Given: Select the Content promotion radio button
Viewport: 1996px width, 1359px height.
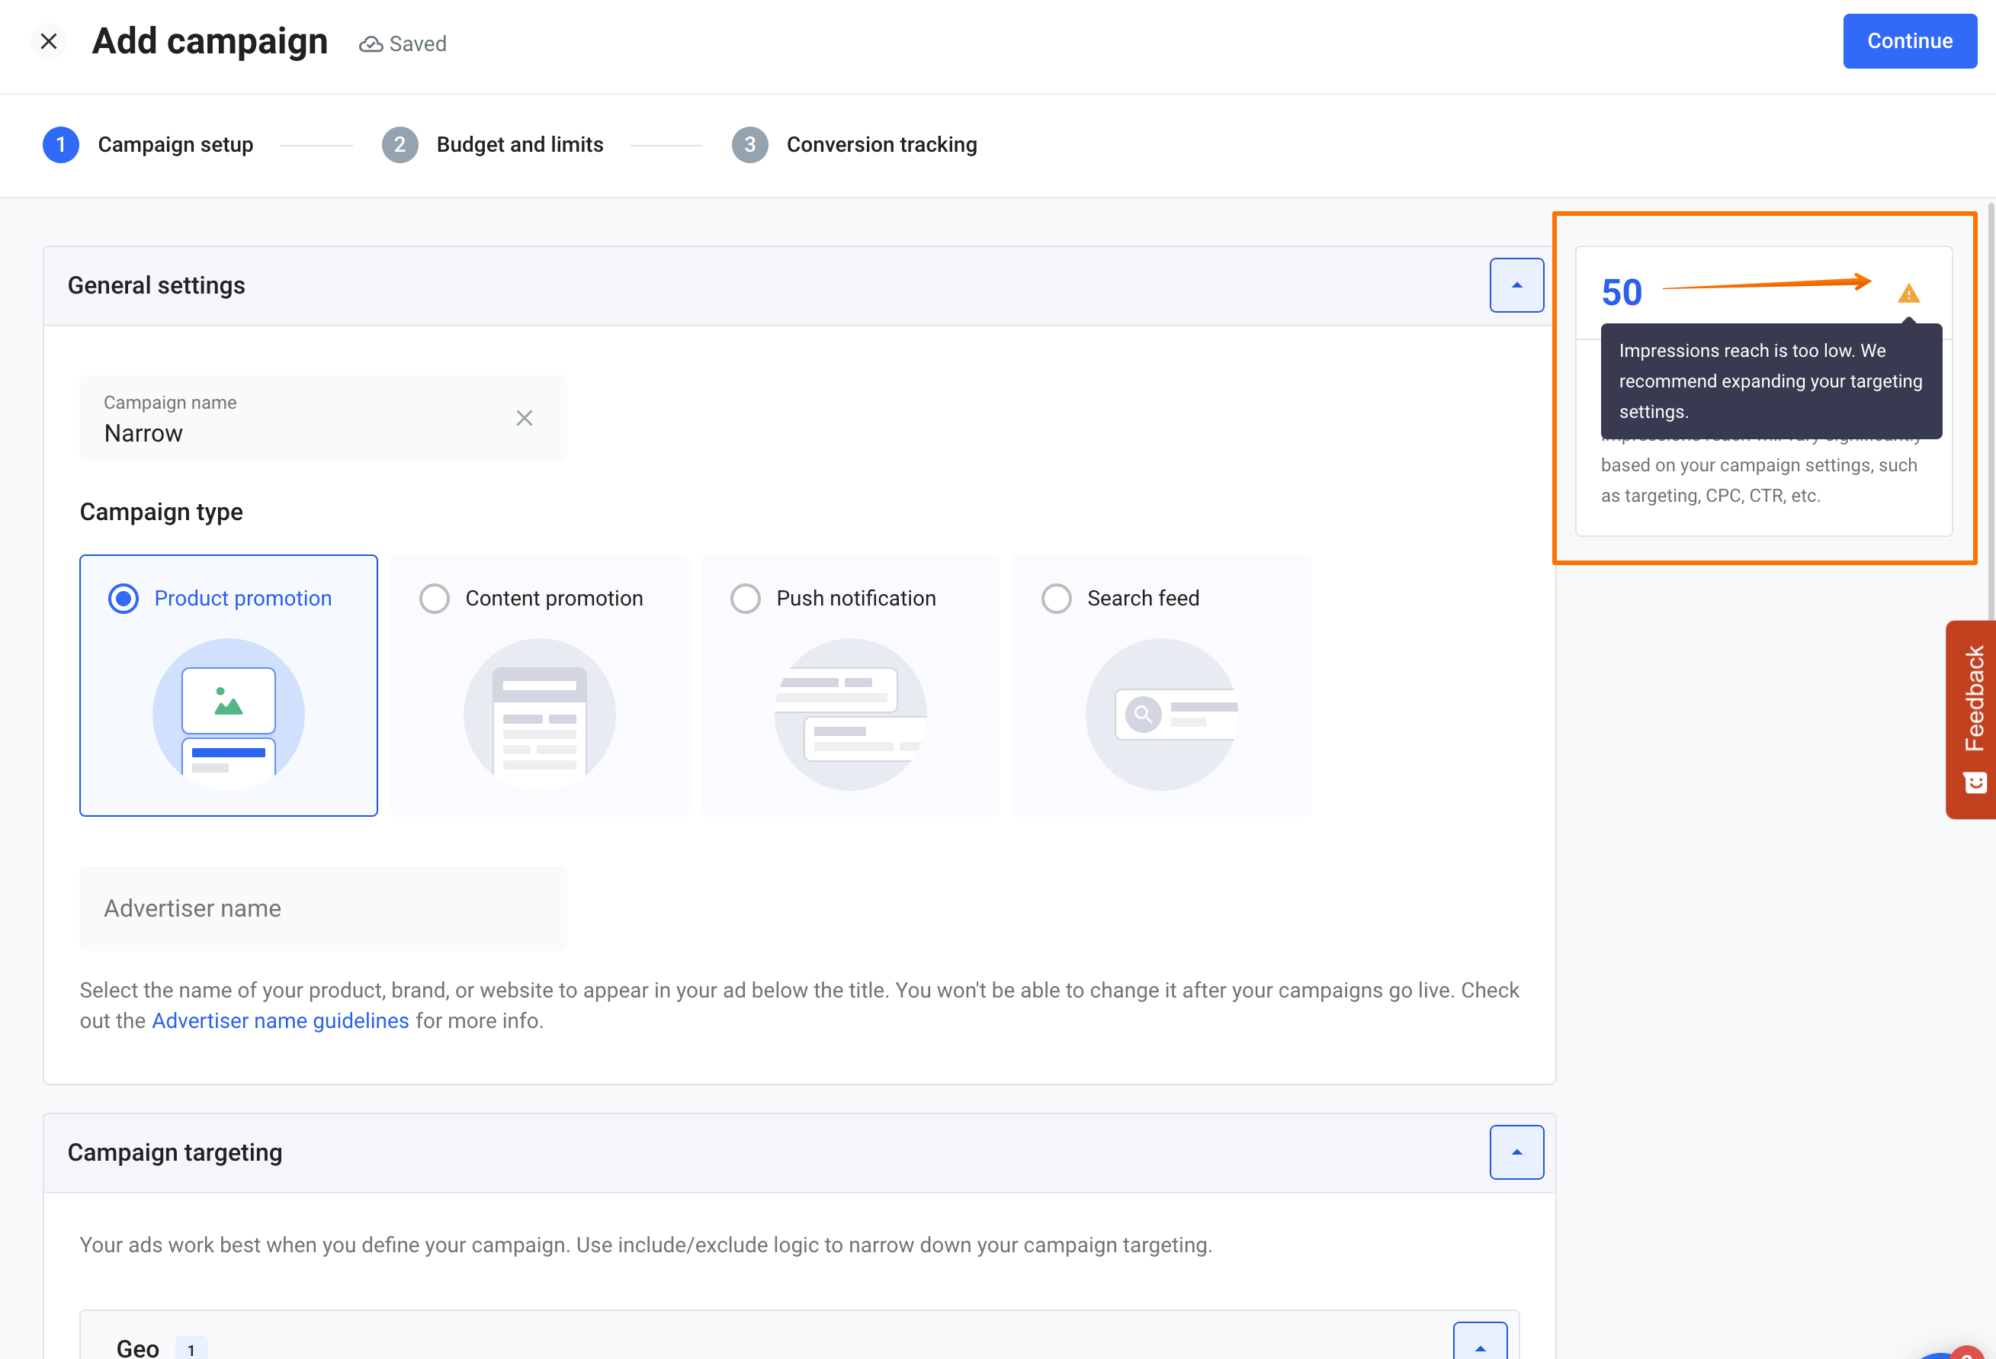Looking at the screenshot, I should click(435, 598).
